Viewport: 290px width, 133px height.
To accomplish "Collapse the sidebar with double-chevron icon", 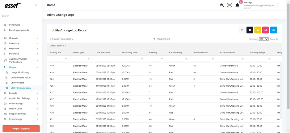I will 36,5.
